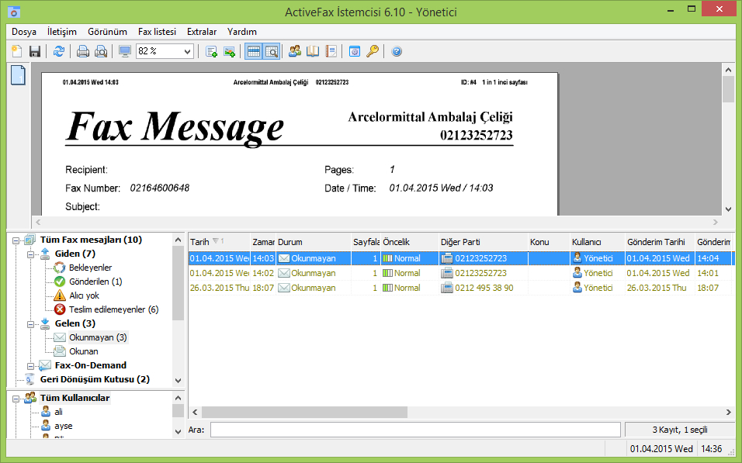
Task: Select the page 1 thumbnail
Action: coord(18,75)
